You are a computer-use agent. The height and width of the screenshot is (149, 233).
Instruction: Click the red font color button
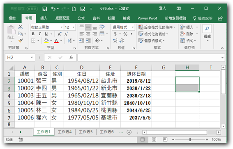56,41
